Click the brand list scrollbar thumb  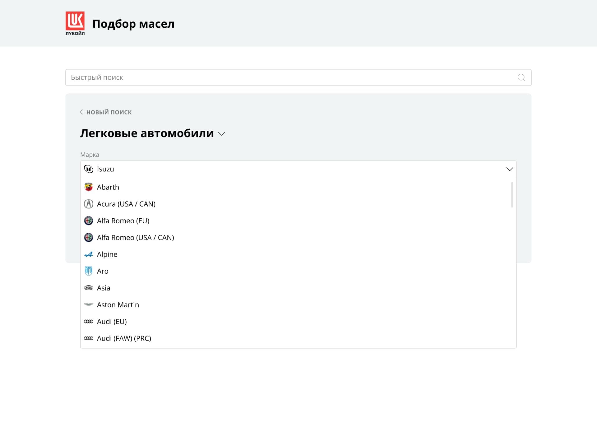point(512,195)
